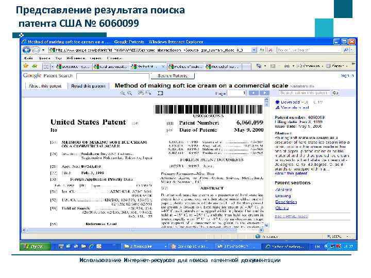Click the RSS feeds toolbar icon

273,66
